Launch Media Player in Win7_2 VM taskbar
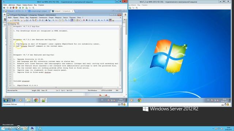The width and height of the screenshot is (234, 131). [132, 100]
